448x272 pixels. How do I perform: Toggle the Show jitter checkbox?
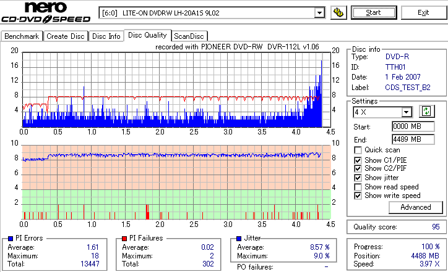(x=358, y=178)
